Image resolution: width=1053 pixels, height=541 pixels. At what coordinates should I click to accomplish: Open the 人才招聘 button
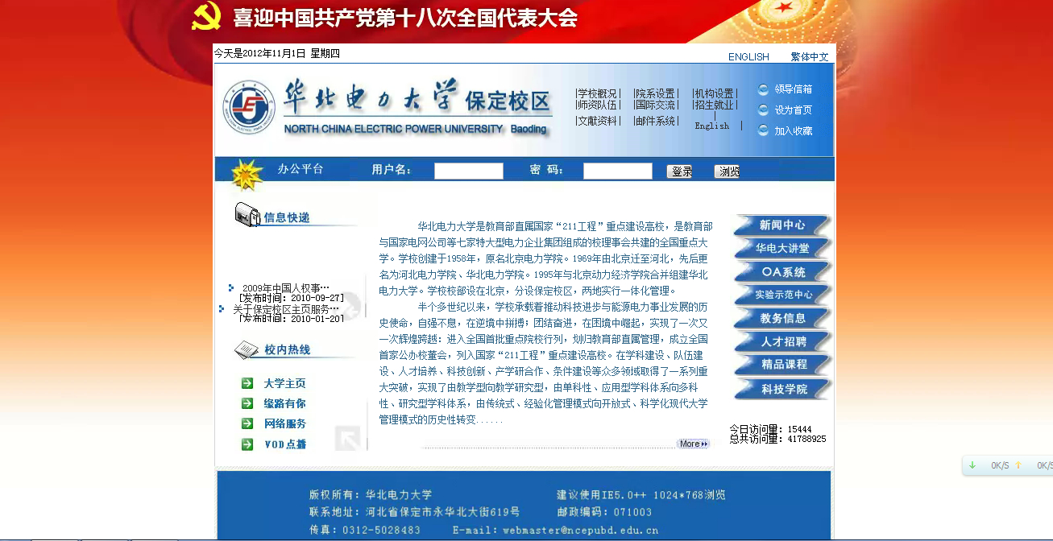(782, 341)
